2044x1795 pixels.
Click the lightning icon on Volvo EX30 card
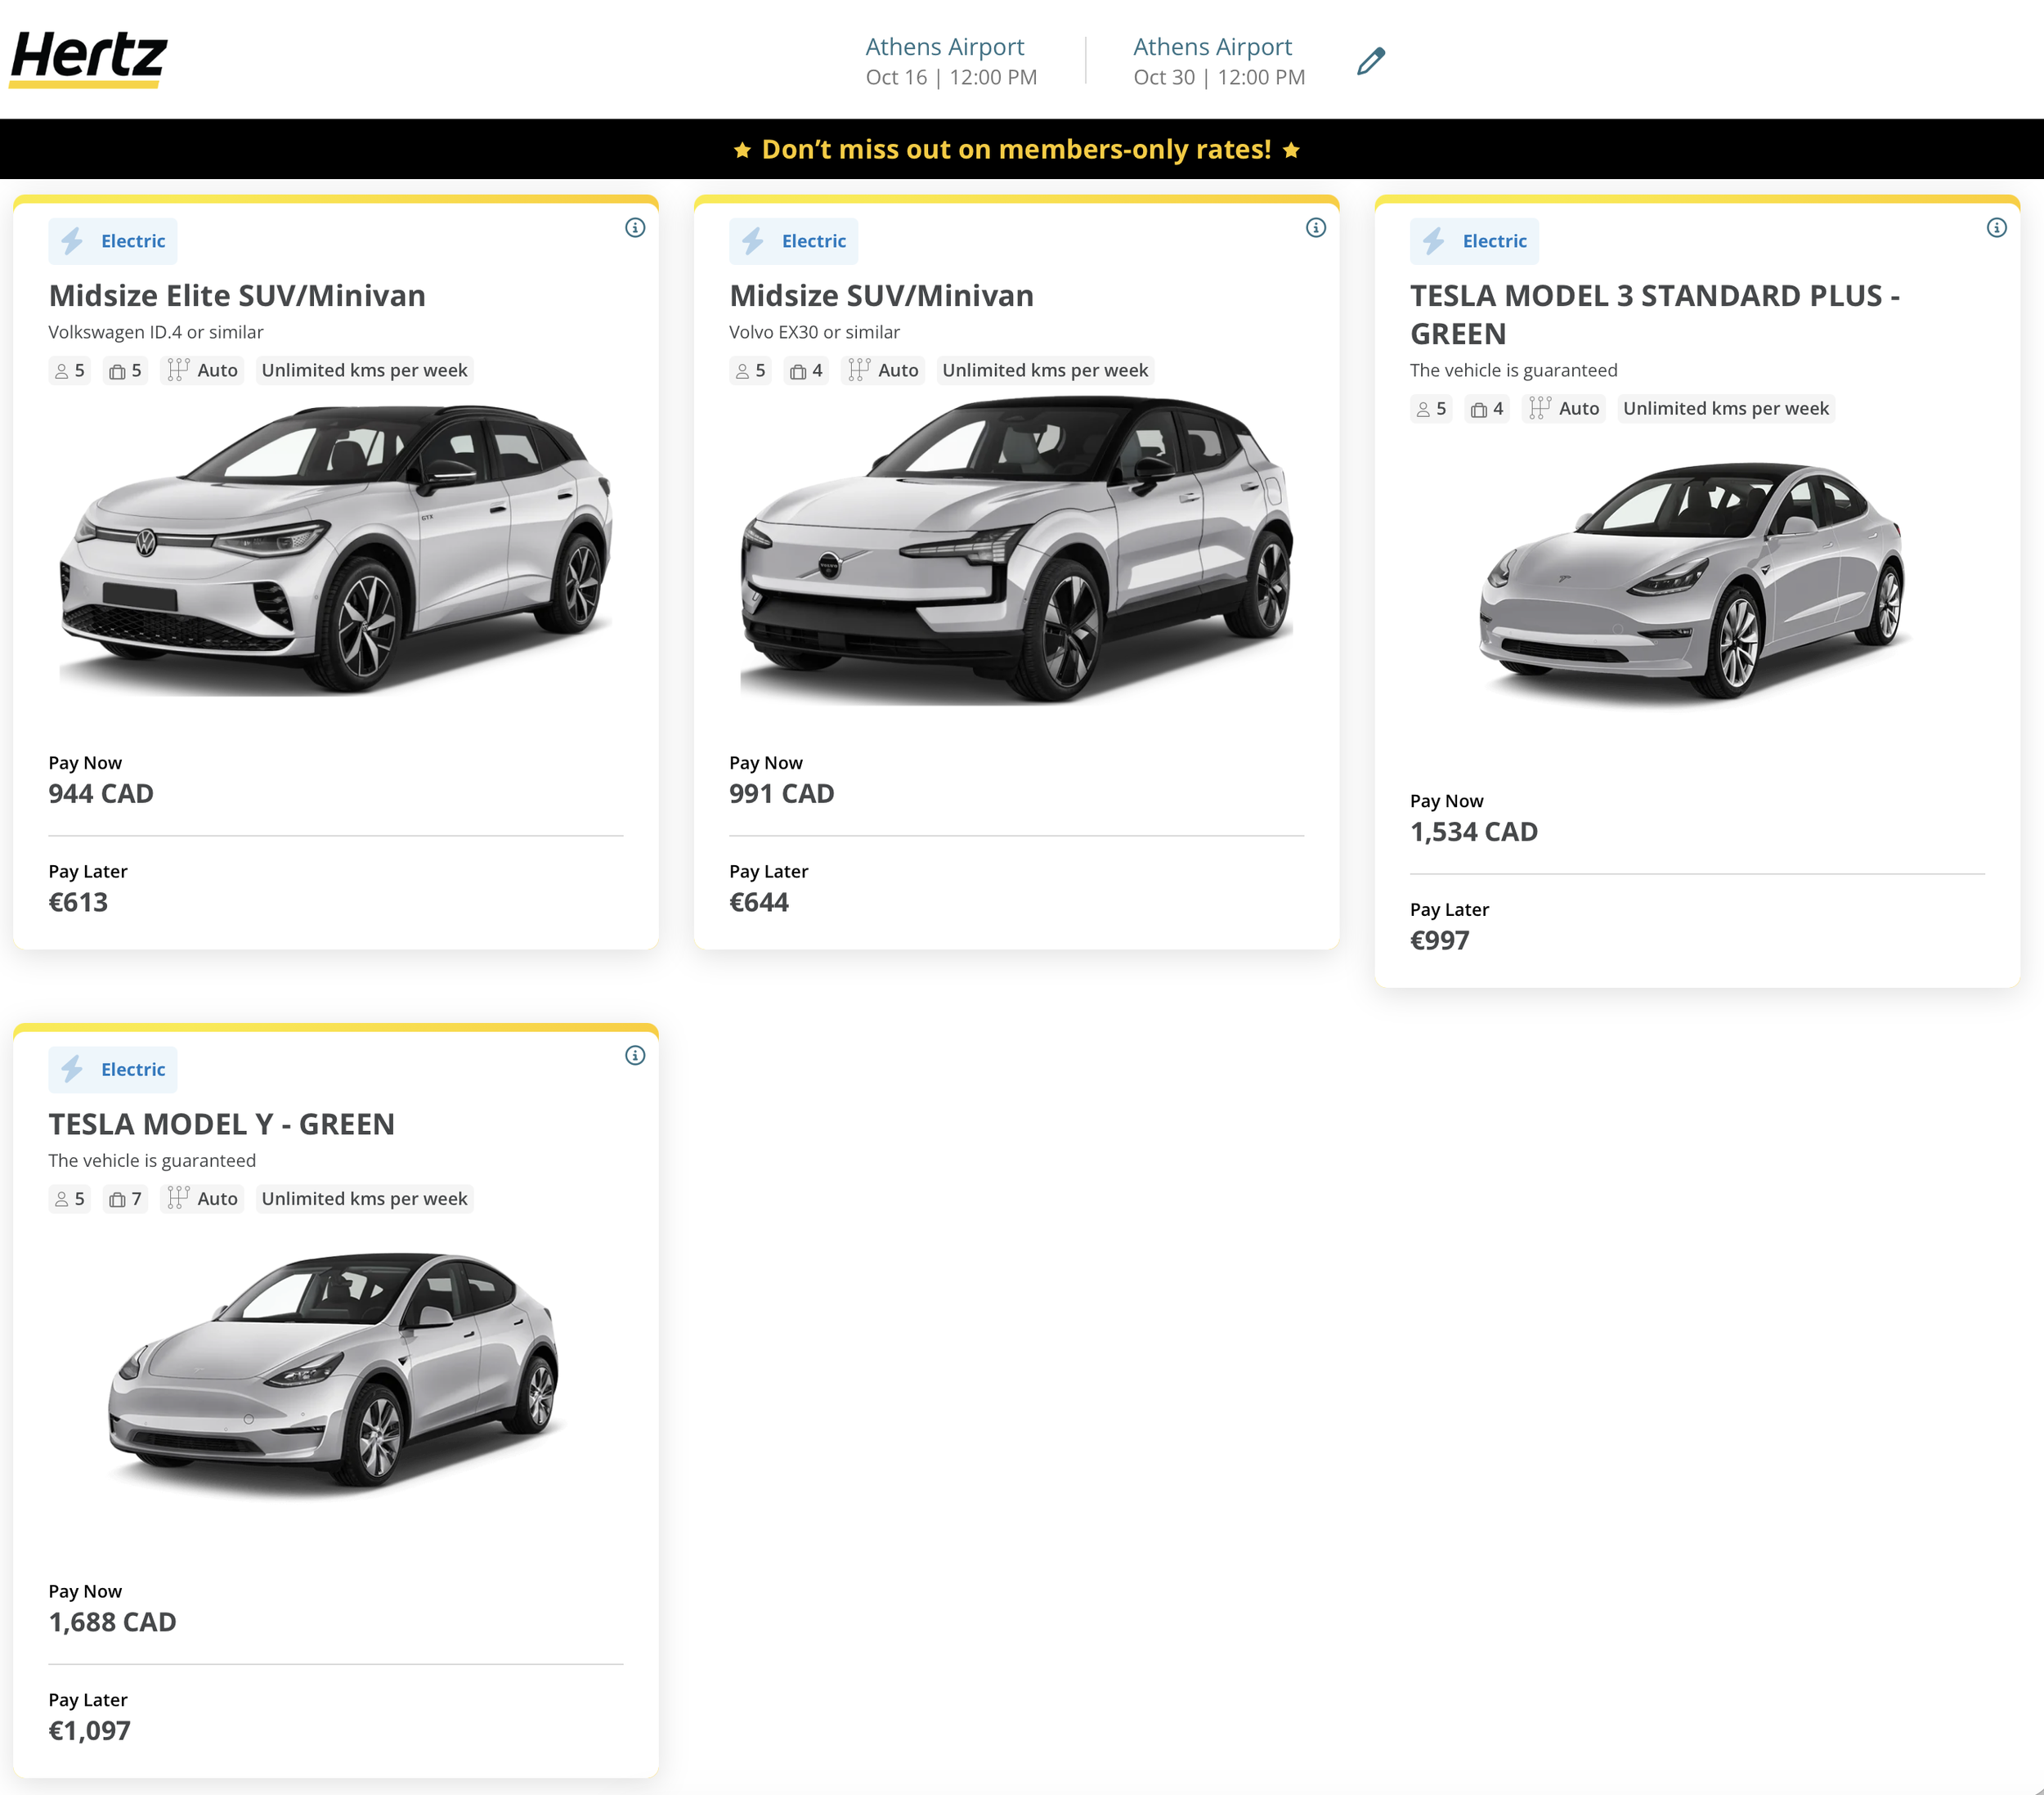[753, 241]
